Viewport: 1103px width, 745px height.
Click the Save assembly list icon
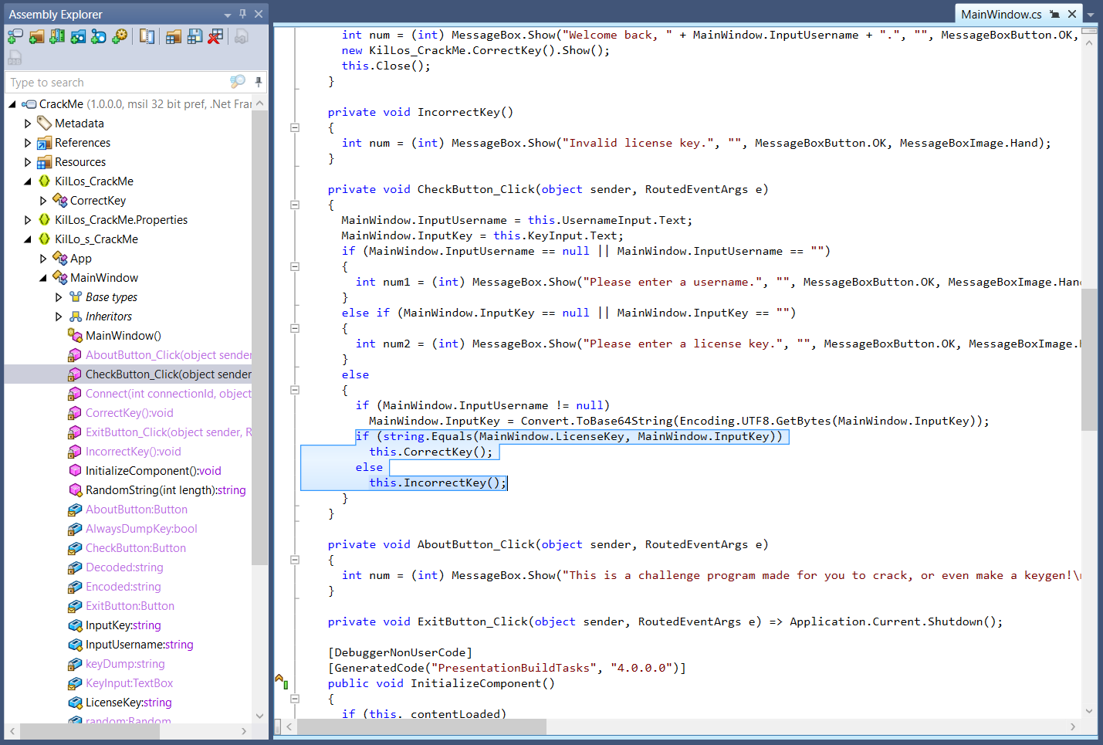point(195,36)
